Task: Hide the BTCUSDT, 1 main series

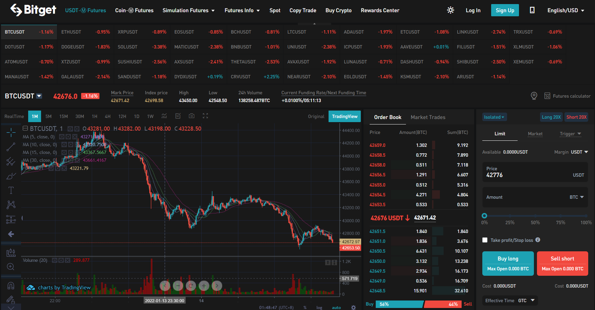Action: tap(70, 129)
